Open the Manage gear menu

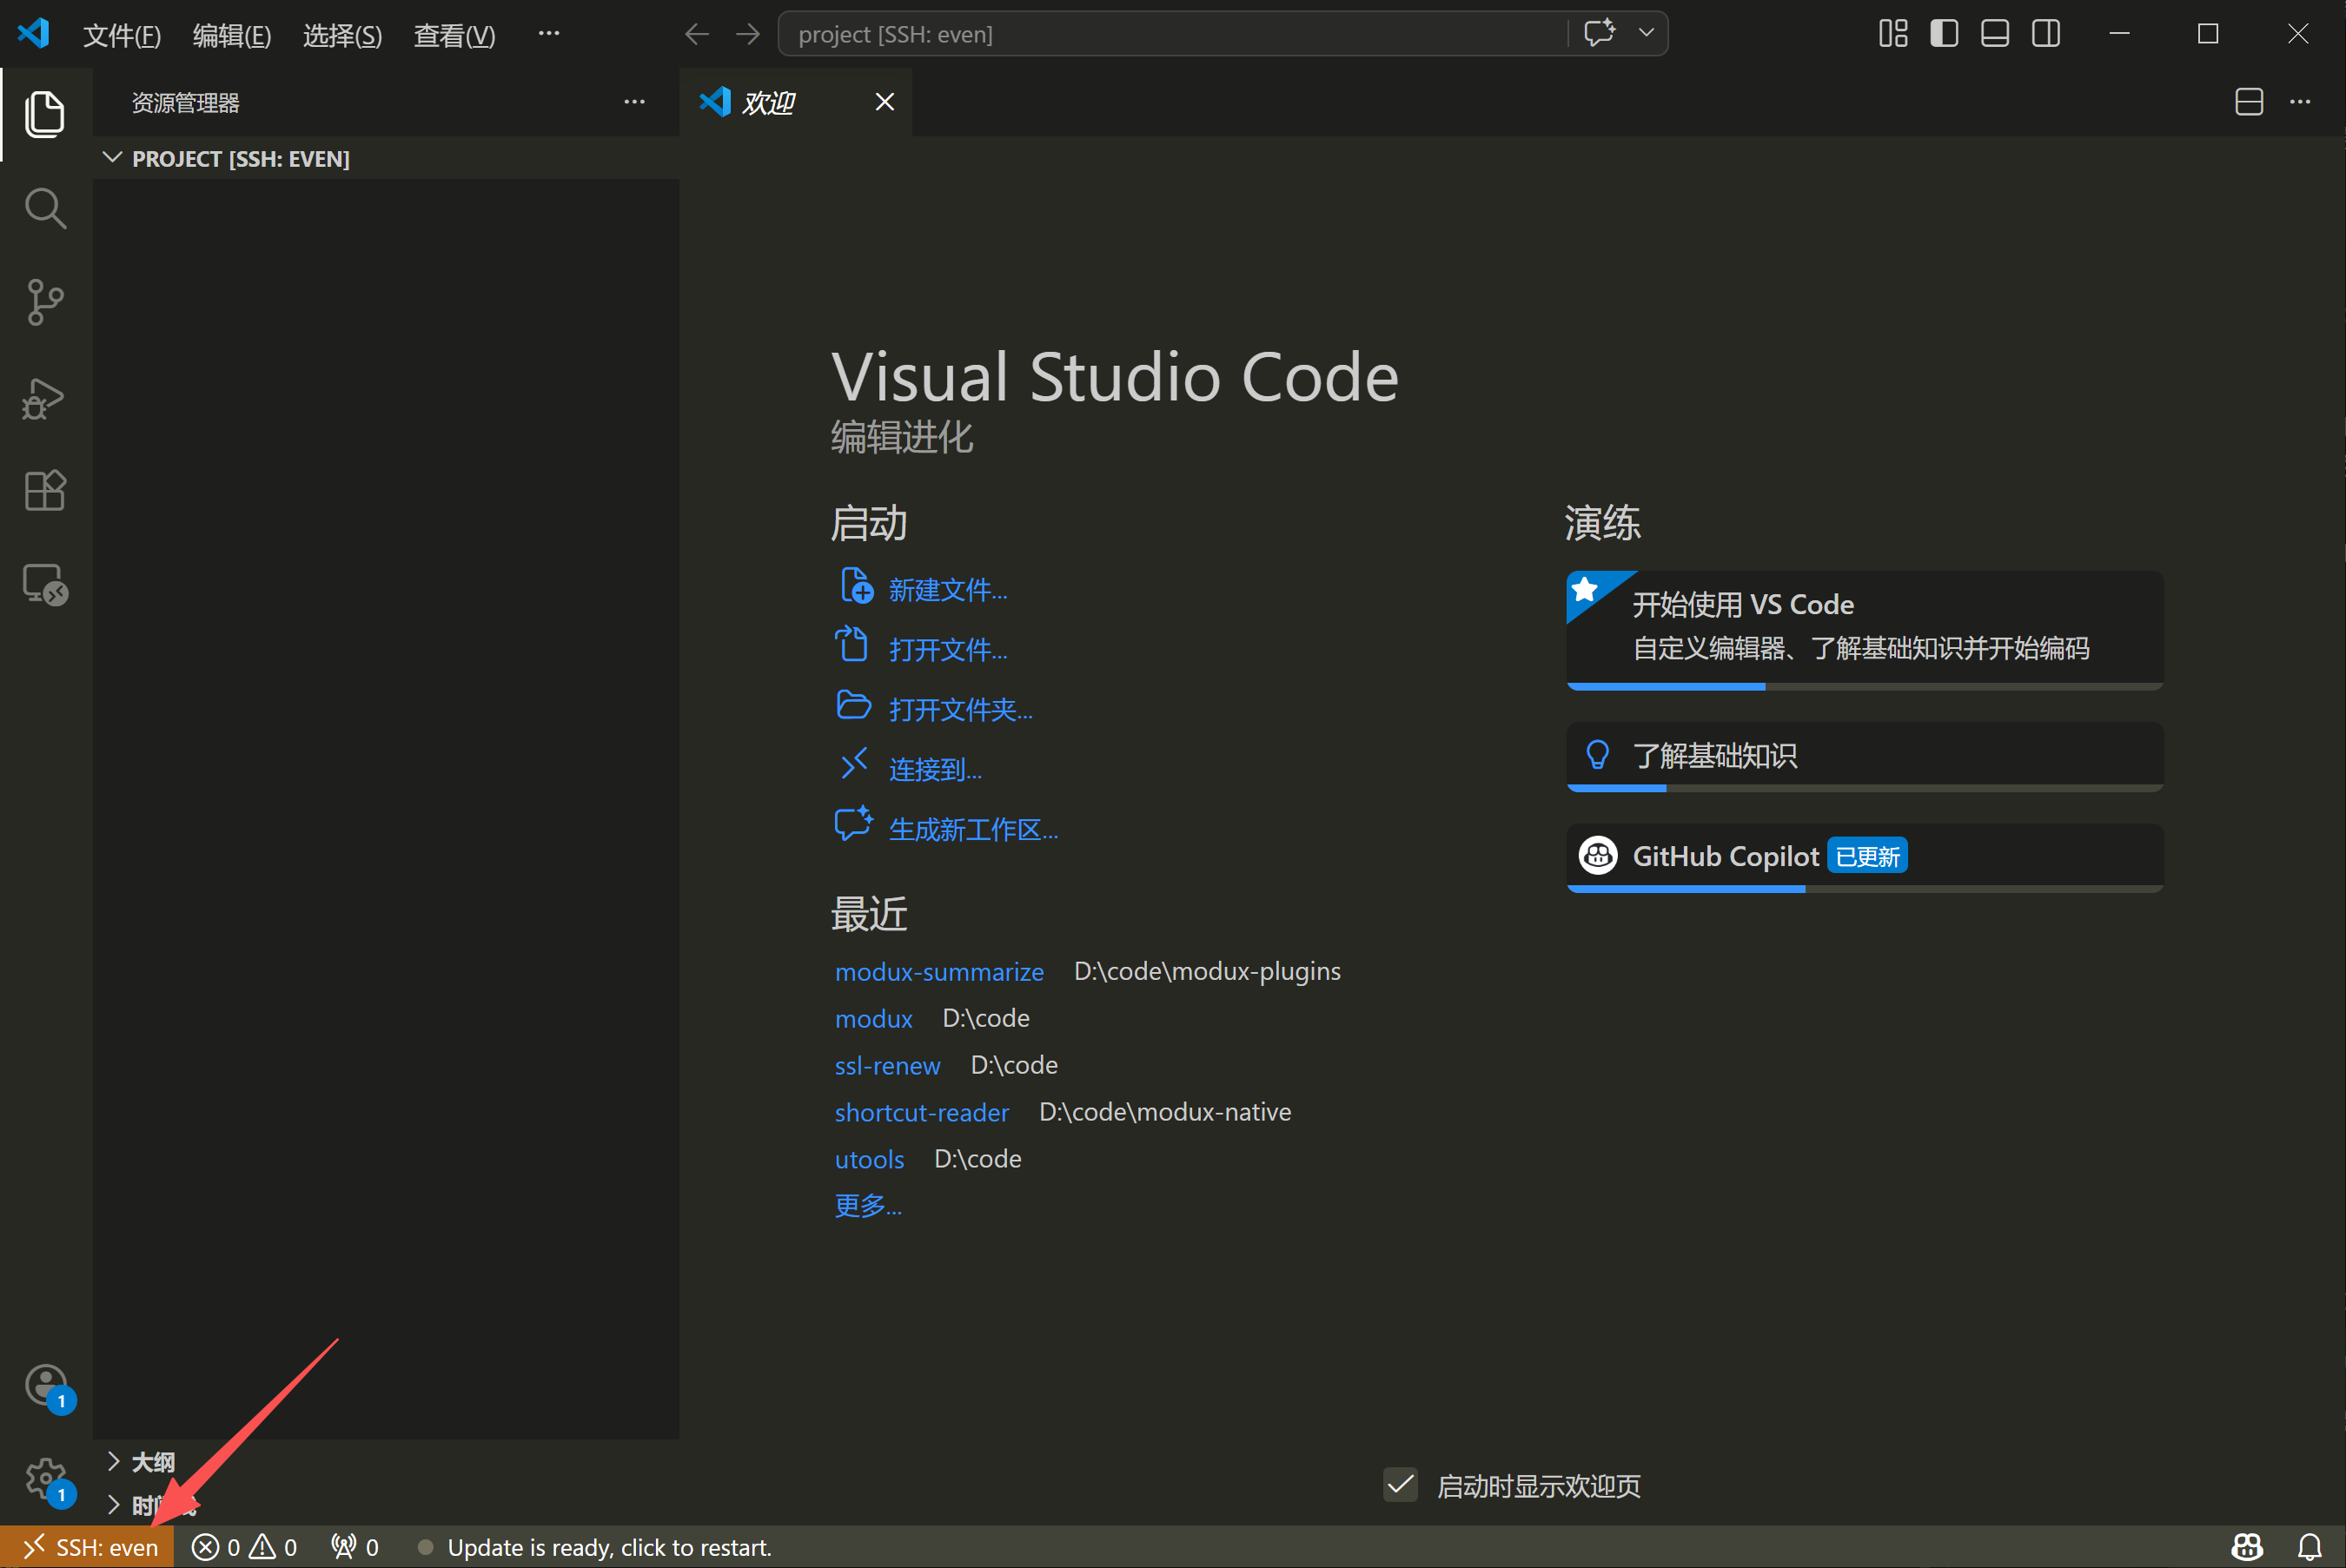click(x=47, y=1480)
